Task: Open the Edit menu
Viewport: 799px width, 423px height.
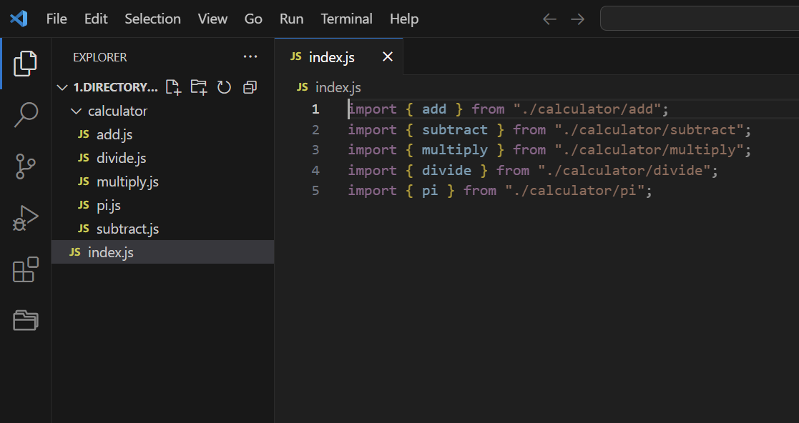Action: pos(96,19)
